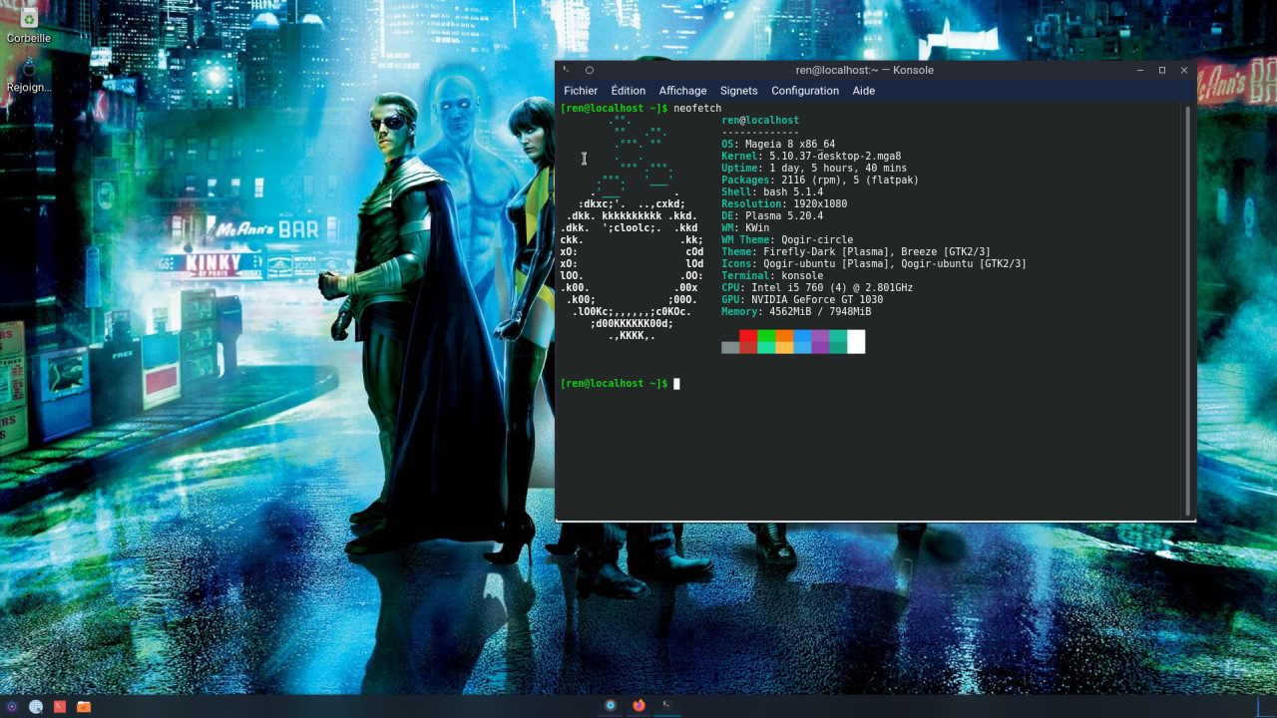Switch to the blue circular app in taskbar
The width and height of the screenshot is (1277, 718).
point(611,705)
